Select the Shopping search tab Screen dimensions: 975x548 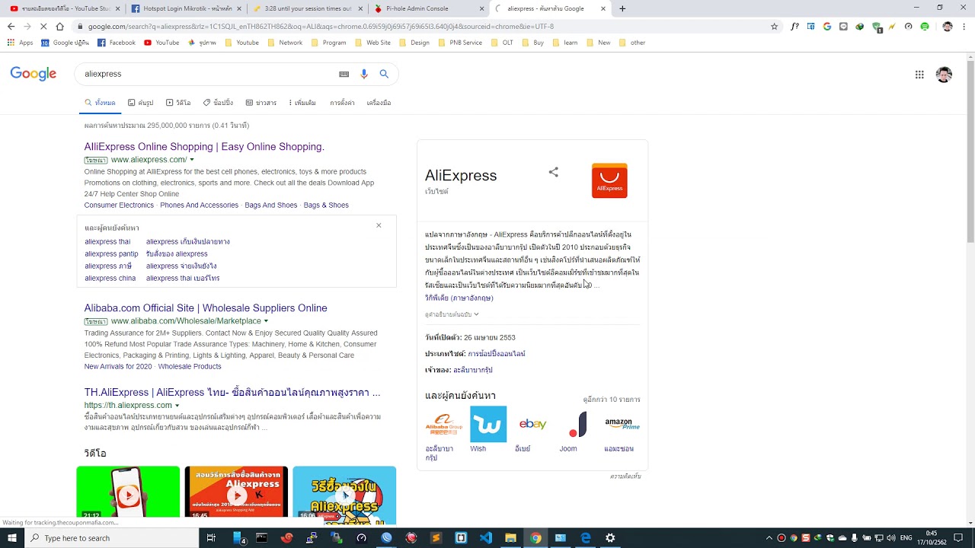(218, 103)
